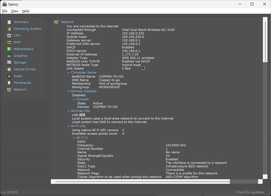Click the green Link Speed indicator box
This screenshot has width=271, height=196.
(143, 68)
